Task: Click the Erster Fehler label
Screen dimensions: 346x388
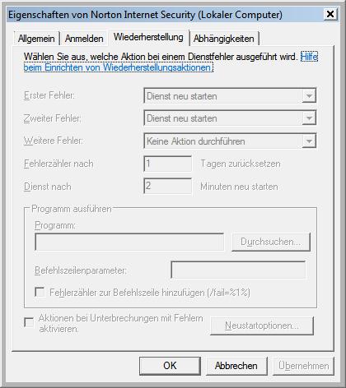Action: 49,95
